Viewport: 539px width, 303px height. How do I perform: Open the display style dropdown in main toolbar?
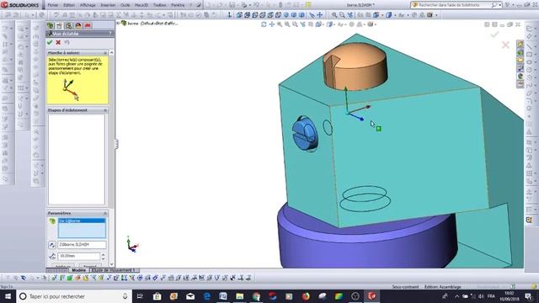pos(395,15)
